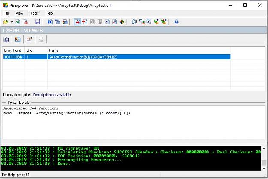Open the Section Headers icon with colored rows
Screen dimensions: 268x179
(65, 22)
